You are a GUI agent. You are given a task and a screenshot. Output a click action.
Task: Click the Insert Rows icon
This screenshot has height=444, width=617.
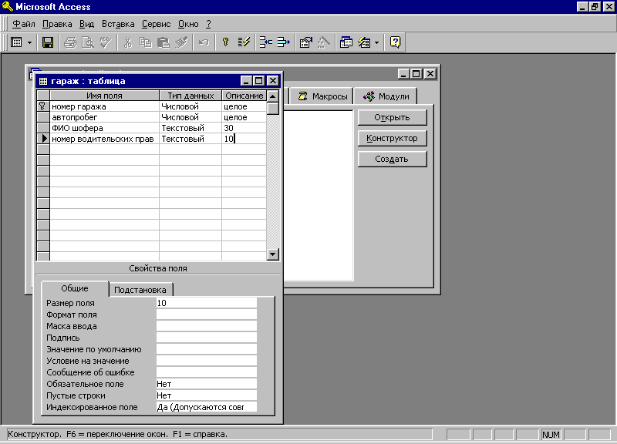coord(266,42)
